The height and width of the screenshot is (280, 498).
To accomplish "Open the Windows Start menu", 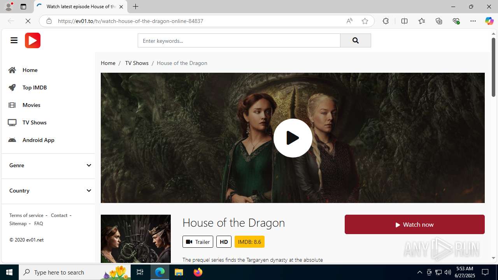I will tap(9, 272).
